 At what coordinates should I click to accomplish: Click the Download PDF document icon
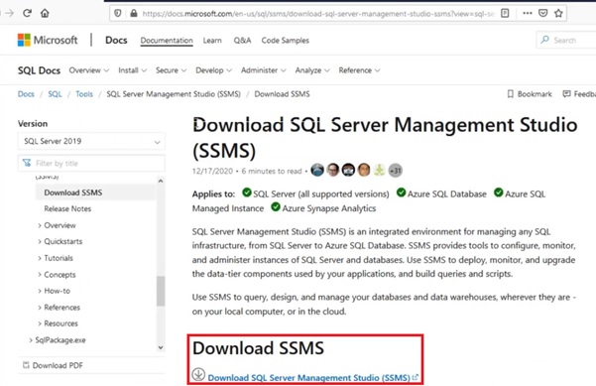(x=26, y=365)
